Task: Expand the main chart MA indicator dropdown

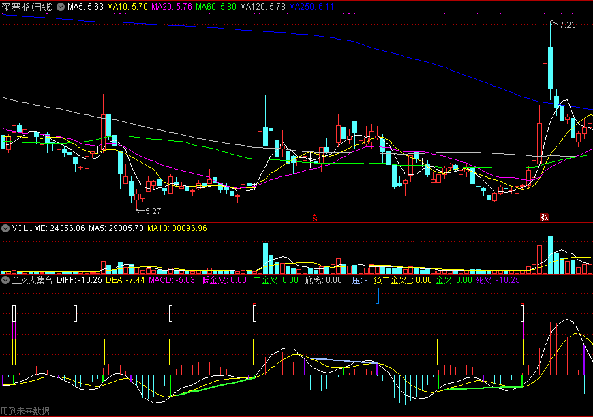Action: coord(61,7)
